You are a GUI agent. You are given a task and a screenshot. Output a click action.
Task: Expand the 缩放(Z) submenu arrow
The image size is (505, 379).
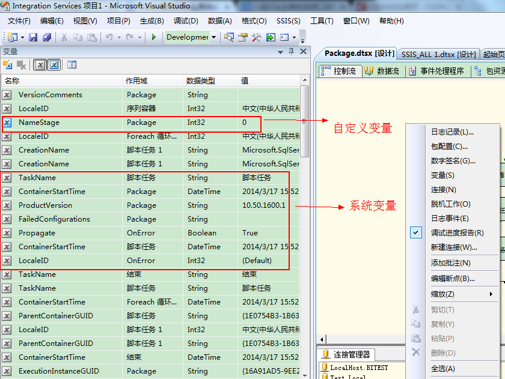click(491, 294)
